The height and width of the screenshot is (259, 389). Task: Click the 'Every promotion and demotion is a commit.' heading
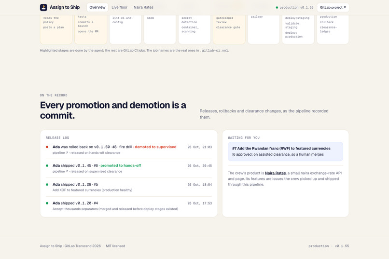coord(113,110)
